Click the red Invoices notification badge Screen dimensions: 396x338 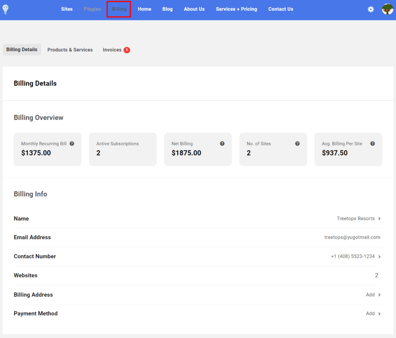point(127,49)
